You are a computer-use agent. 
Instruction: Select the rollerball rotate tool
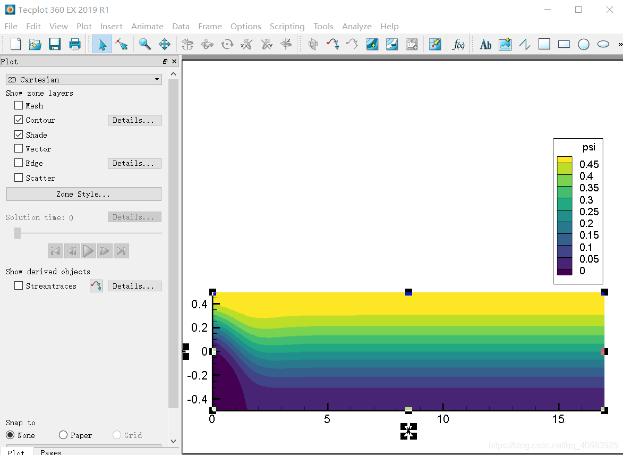click(x=207, y=44)
